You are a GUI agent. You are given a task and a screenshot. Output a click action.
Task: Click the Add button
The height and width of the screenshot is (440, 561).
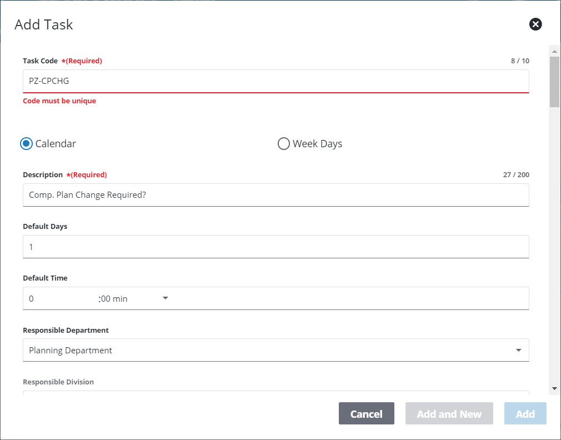pos(524,413)
